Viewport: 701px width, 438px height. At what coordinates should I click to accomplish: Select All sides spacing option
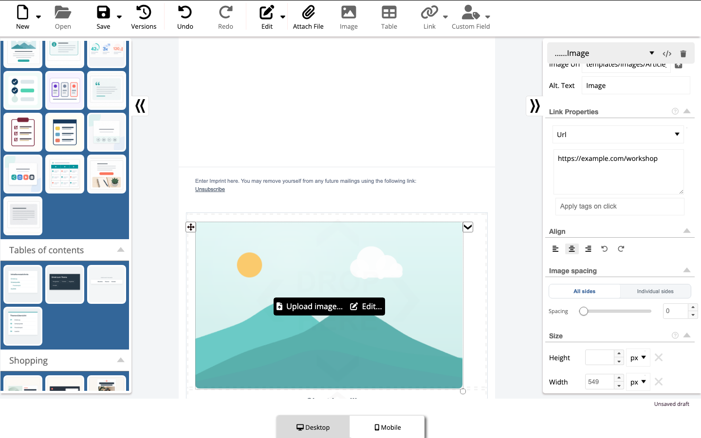pos(584,291)
